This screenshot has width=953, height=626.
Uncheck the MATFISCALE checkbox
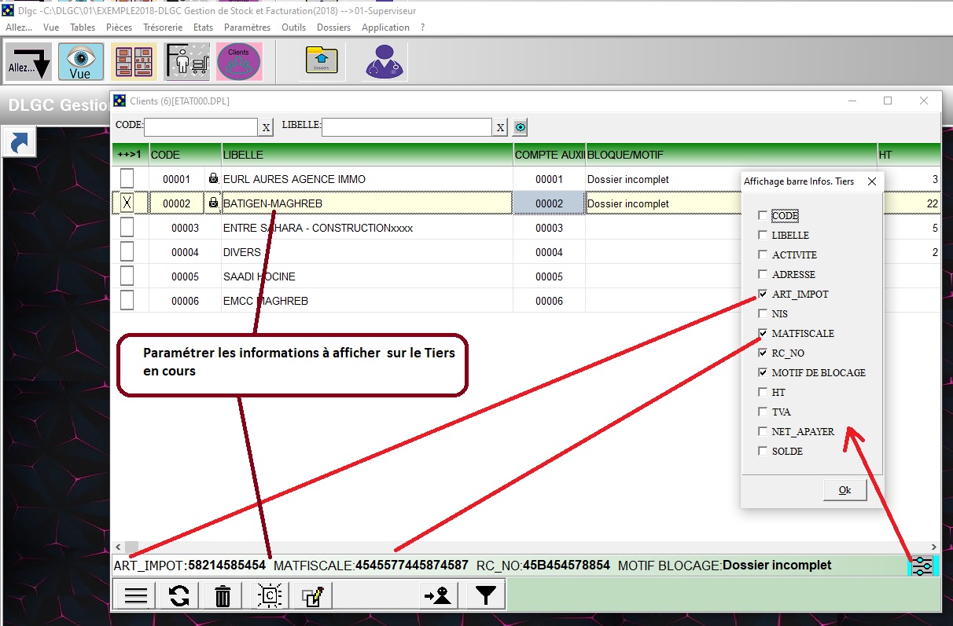(763, 333)
